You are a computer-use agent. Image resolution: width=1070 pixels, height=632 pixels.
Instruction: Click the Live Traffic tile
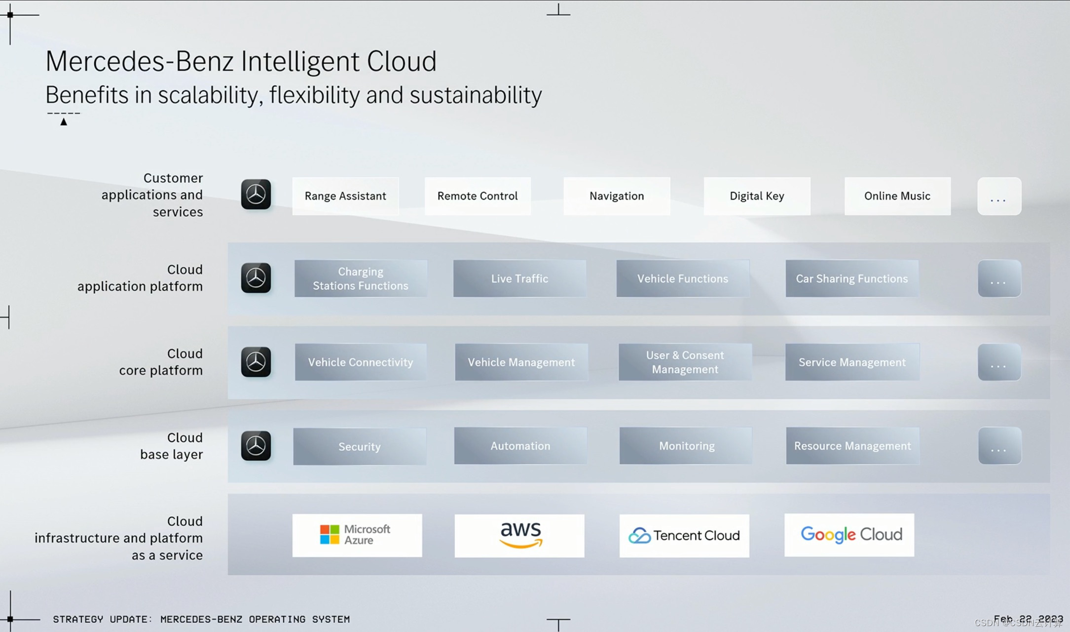(519, 278)
